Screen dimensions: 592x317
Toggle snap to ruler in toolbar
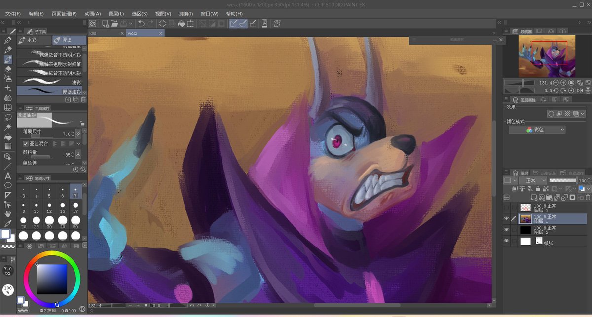tap(234, 23)
